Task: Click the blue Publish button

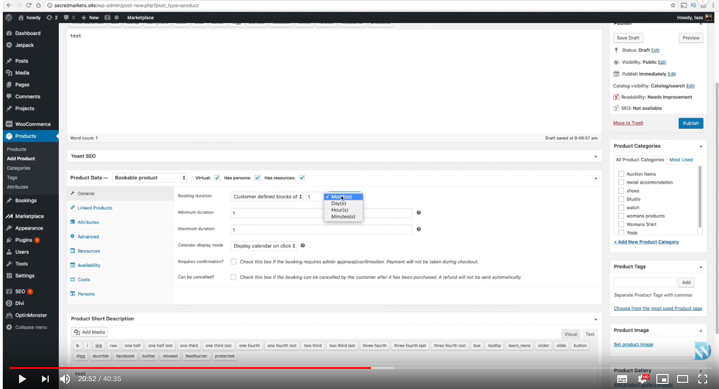Action: pos(690,123)
